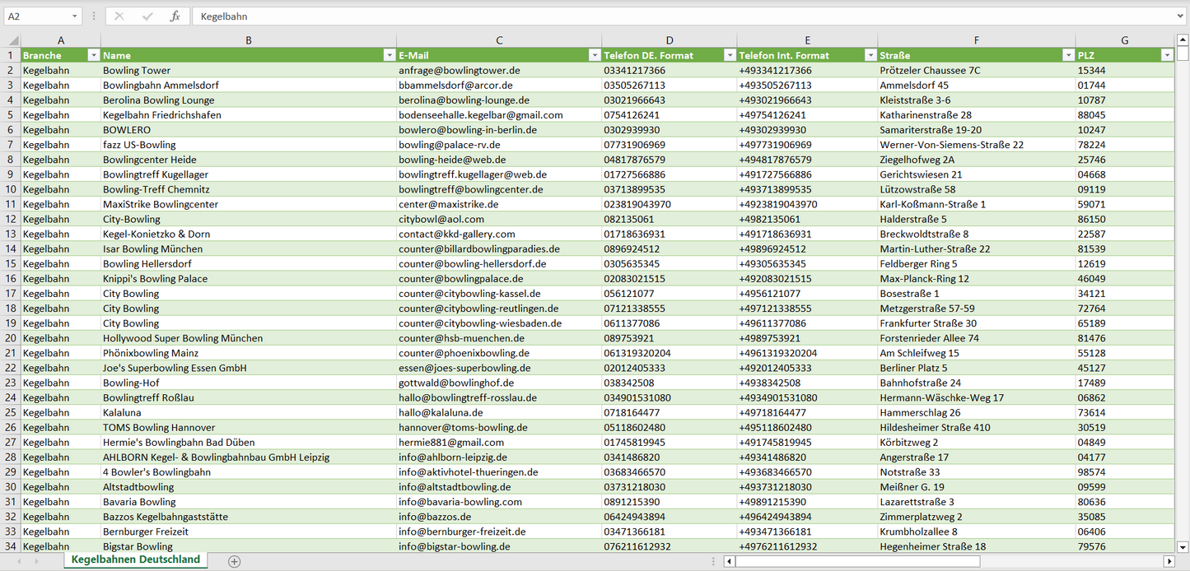This screenshot has height=571, width=1190.
Task: Select column D header
Action: click(670, 40)
